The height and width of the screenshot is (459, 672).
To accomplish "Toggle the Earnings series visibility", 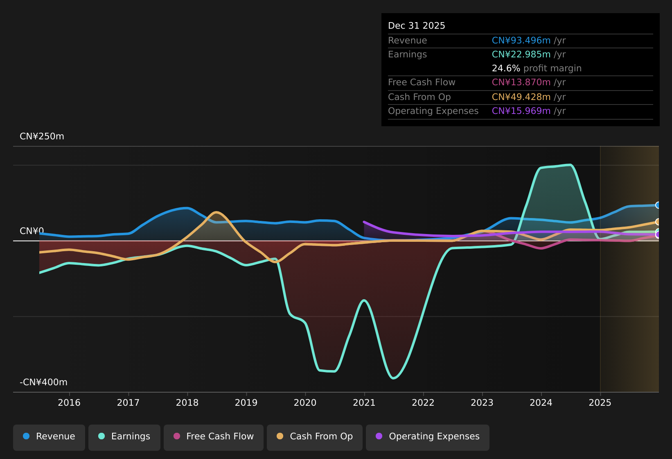I will (x=124, y=436).
